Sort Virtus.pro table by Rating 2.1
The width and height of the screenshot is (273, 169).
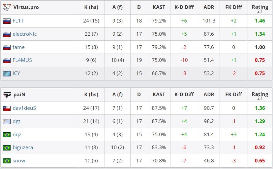(x=260, y=7)
